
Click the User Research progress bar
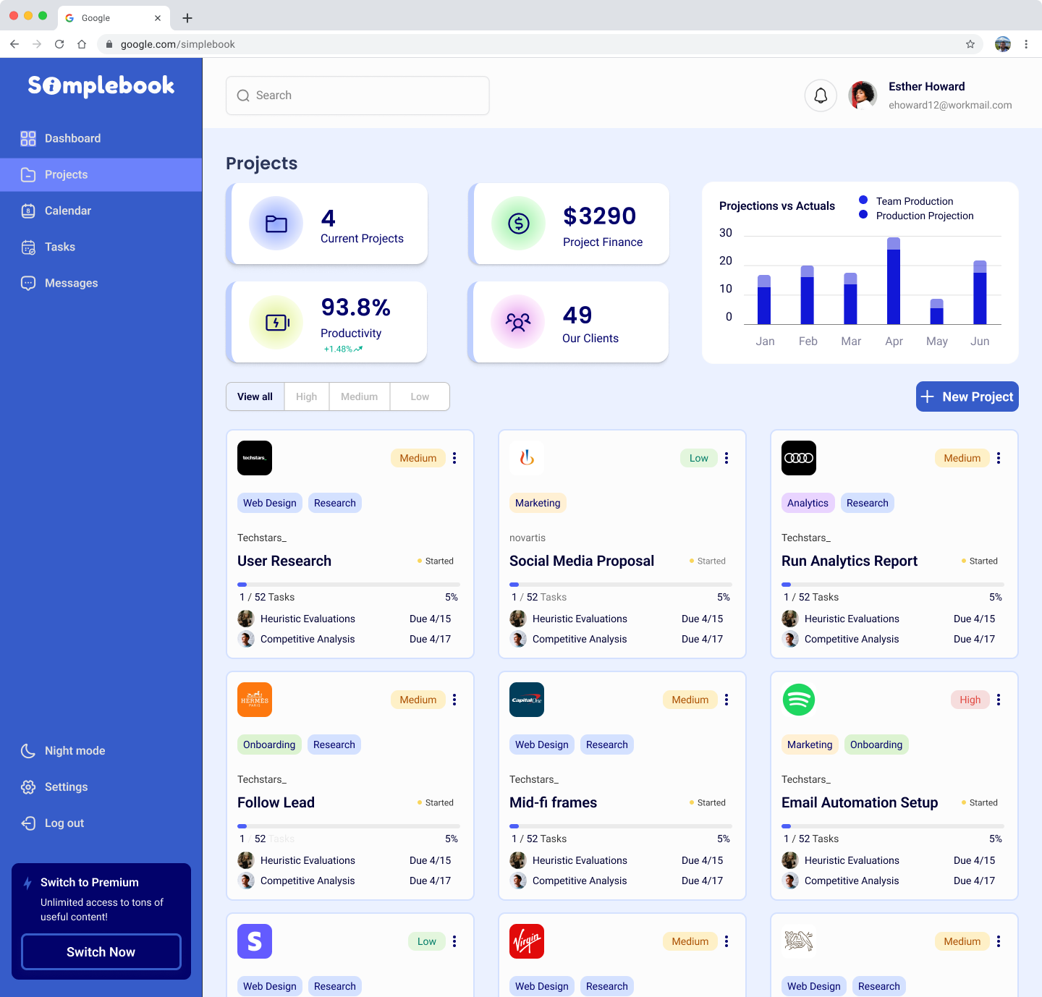(349, 584)
